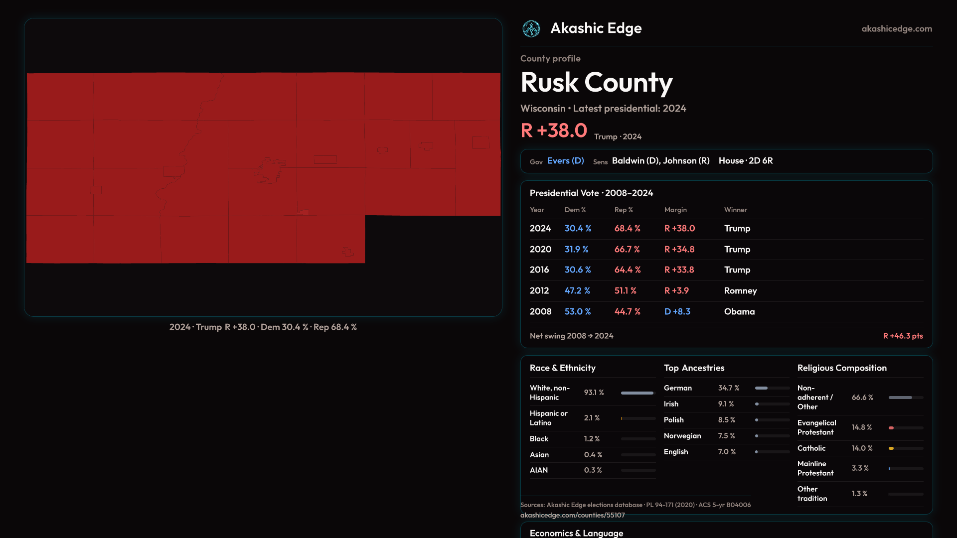Viewport: 957px width, 538px height.
Task: Click the ragged city boundary at the map center
Action: tap(270, 170)
